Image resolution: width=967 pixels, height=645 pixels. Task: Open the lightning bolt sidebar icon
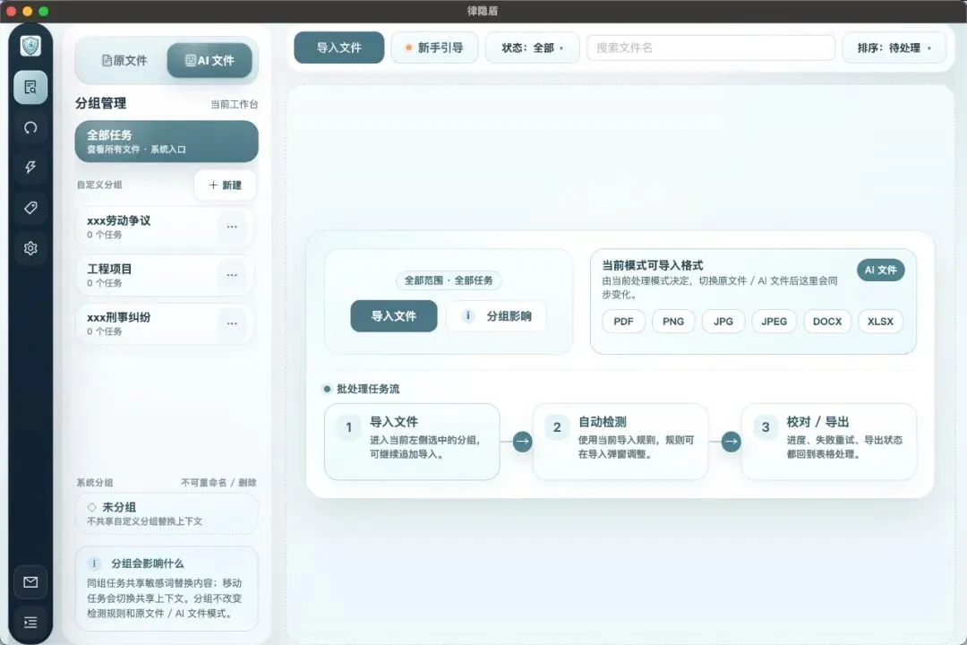(x=30, y=168)
